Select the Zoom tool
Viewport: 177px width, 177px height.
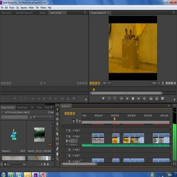(57, 158)
